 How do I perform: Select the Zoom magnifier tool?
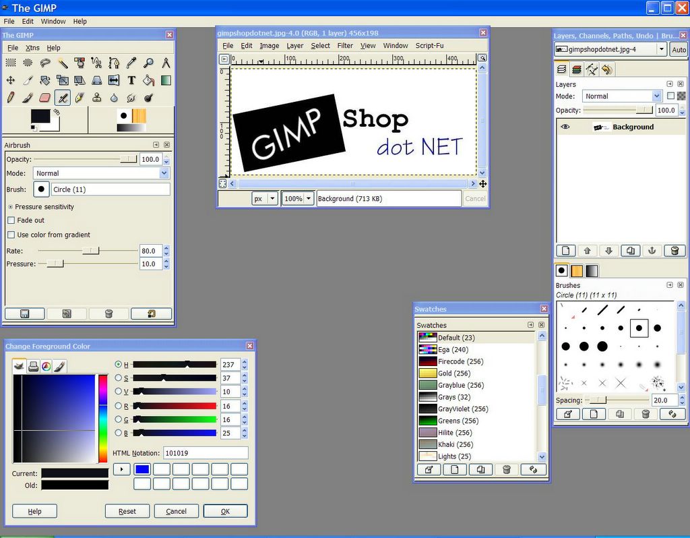coord(148,63)
